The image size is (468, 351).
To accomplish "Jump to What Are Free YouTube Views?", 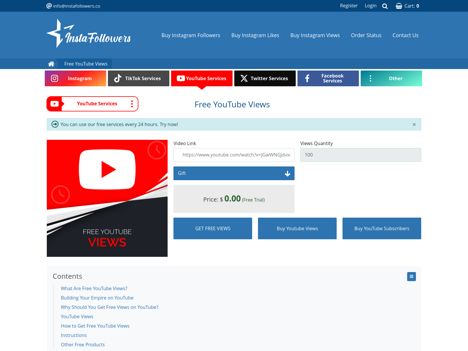I will pyautogui.click(x=94, y=288).
